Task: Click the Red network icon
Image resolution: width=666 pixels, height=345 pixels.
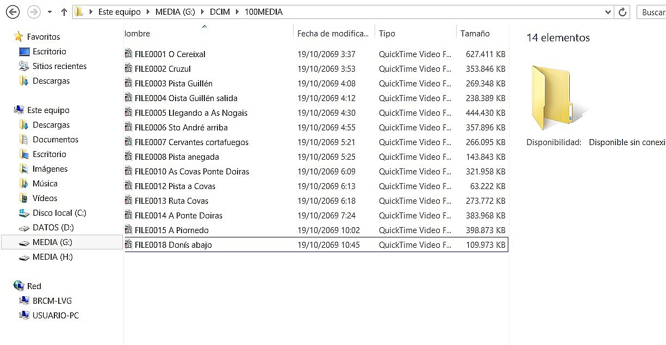Action: pyautogui.click(x=19, y=286)
